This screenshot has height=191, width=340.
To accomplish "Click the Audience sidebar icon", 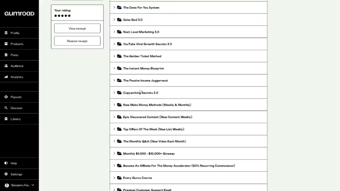I will pyautogui.click(x=6, y=66).
